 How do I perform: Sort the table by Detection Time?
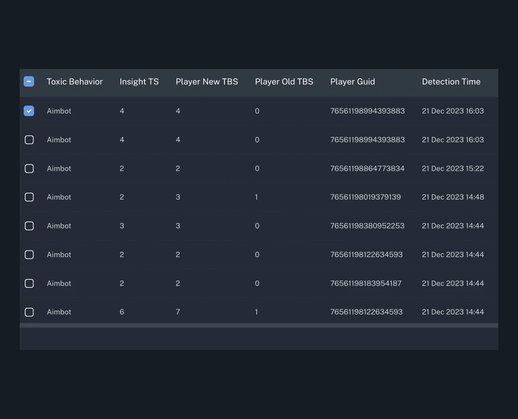pyautogui.click(x=451, y=81)
